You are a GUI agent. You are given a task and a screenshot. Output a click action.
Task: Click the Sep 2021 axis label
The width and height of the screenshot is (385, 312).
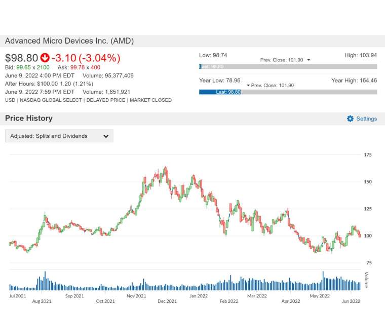(x=74, y=296)
